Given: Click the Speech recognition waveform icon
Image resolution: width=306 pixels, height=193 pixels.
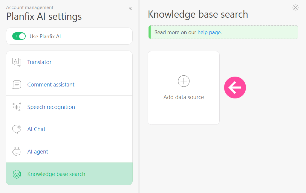Looking at the screenshot, I should coord(17,107).
